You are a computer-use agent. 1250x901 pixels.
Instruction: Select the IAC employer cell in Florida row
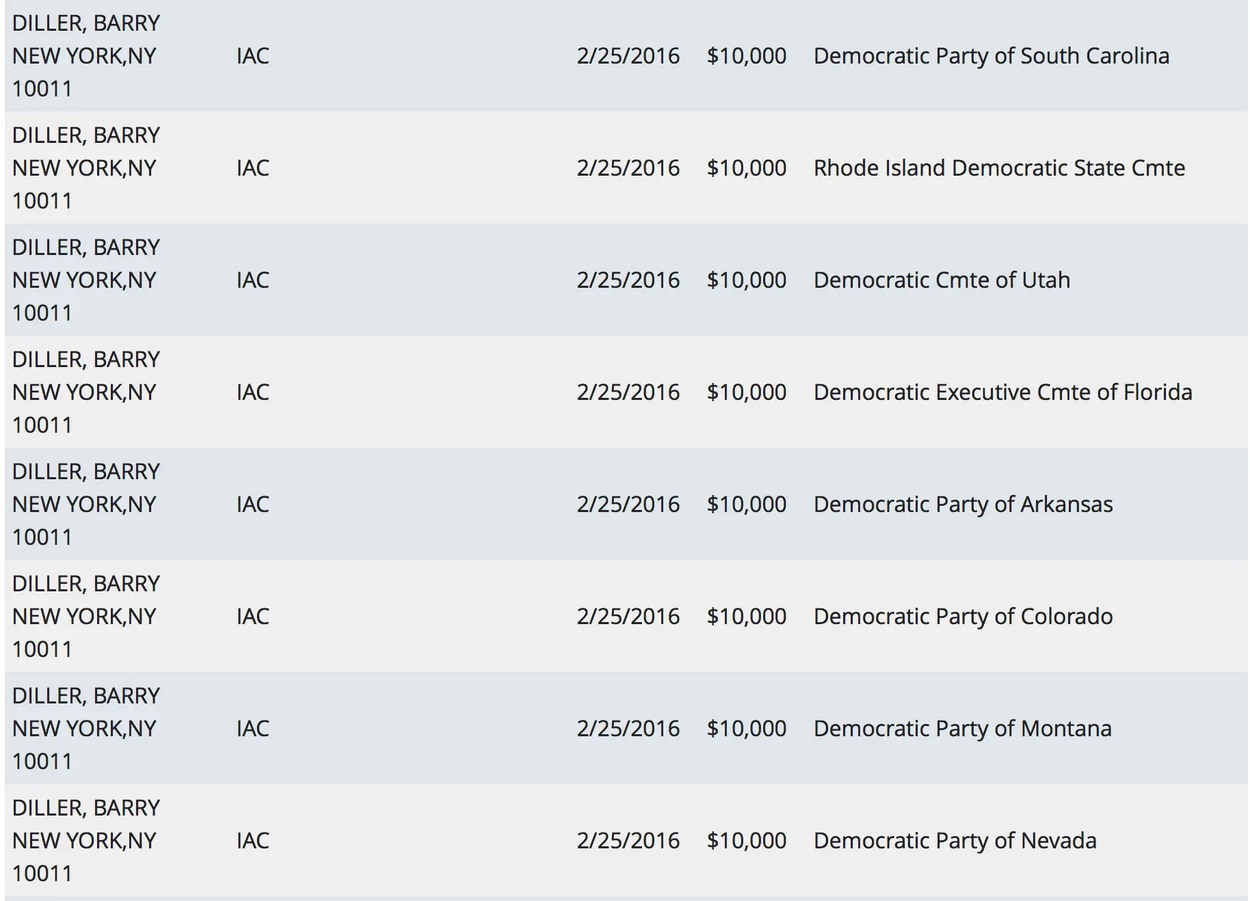[252, 392]
